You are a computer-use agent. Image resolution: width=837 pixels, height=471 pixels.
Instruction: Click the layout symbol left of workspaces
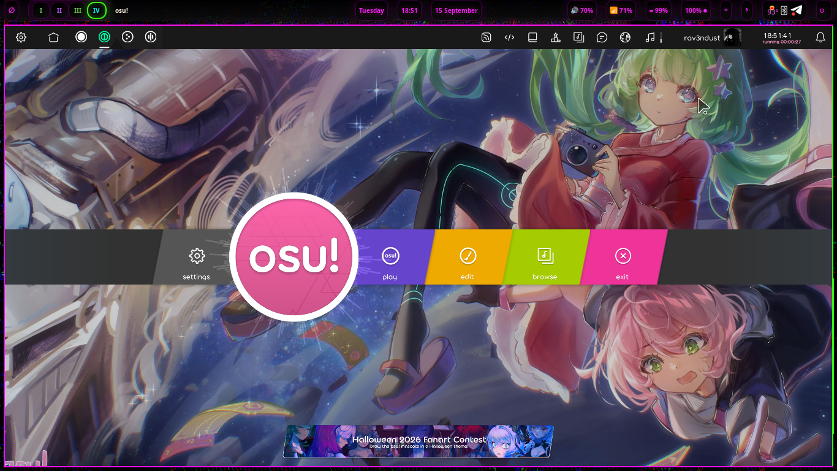(x=12, y=10)
